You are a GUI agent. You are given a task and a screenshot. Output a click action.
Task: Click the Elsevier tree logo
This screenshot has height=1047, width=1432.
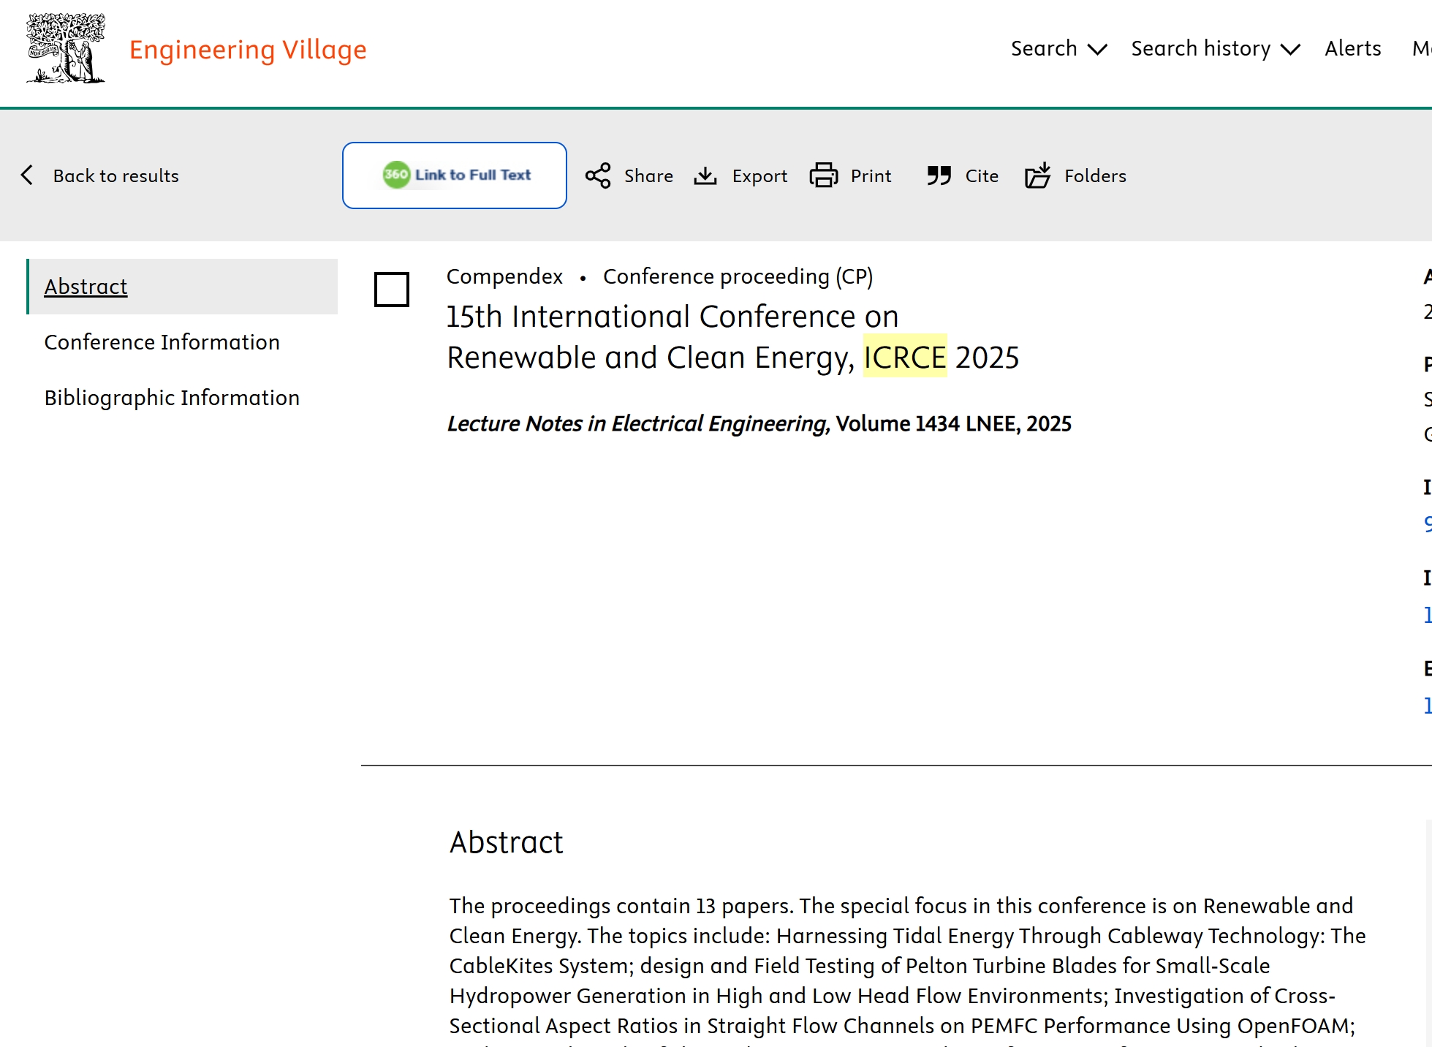coord(66,48)
